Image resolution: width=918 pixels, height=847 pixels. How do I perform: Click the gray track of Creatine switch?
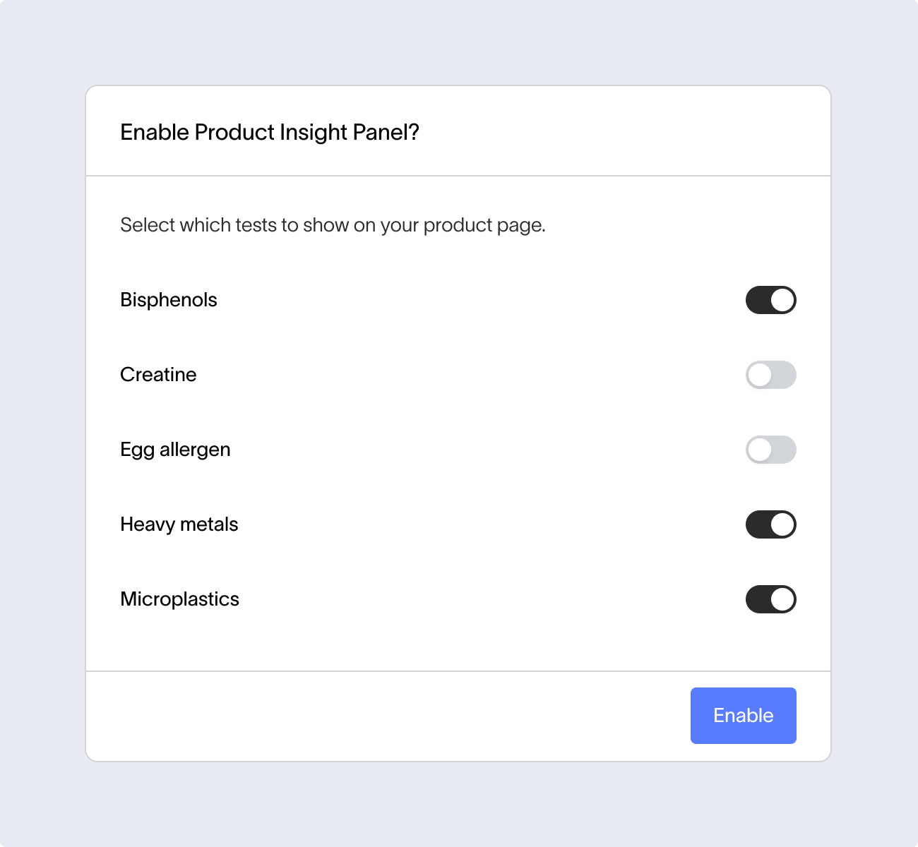pyautogui.click(x=784, y=375)
